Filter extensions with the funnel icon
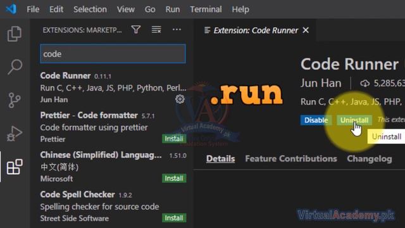Viewport: 405px width, 228px height. (136, 30)
